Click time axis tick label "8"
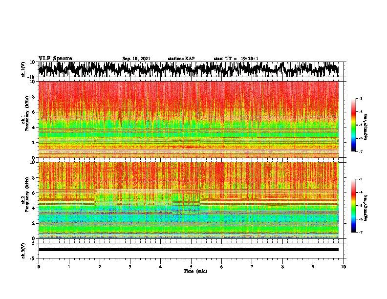Image resolution: width=387 pixels, height=299 pixels. [x=282, y=267]
